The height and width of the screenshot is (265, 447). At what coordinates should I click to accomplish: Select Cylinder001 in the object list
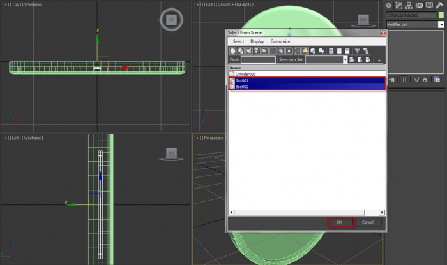[x=307, y=74]
